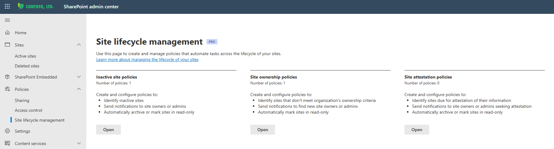This screenshot has width=554, height=149.
Task: Click the Contoso, Ltd. logo
Action: [35, 6]
